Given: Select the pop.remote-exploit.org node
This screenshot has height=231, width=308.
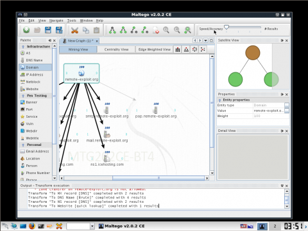Looking at the screenshot, I should (156, 111).
